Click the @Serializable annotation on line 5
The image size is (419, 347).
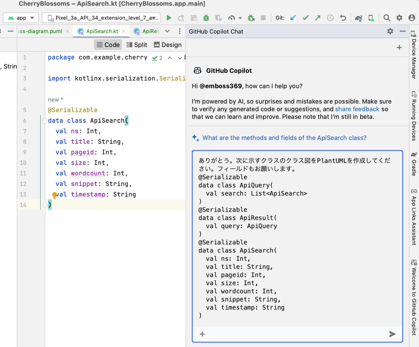pos(73,110)
